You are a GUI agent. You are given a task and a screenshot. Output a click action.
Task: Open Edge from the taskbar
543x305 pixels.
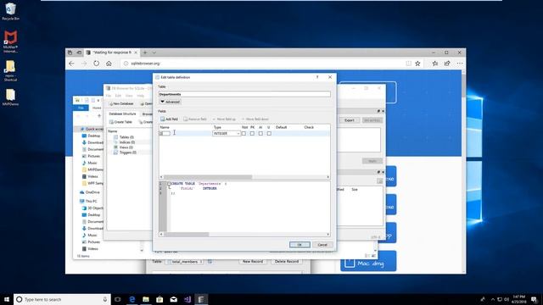click(132, 299)
